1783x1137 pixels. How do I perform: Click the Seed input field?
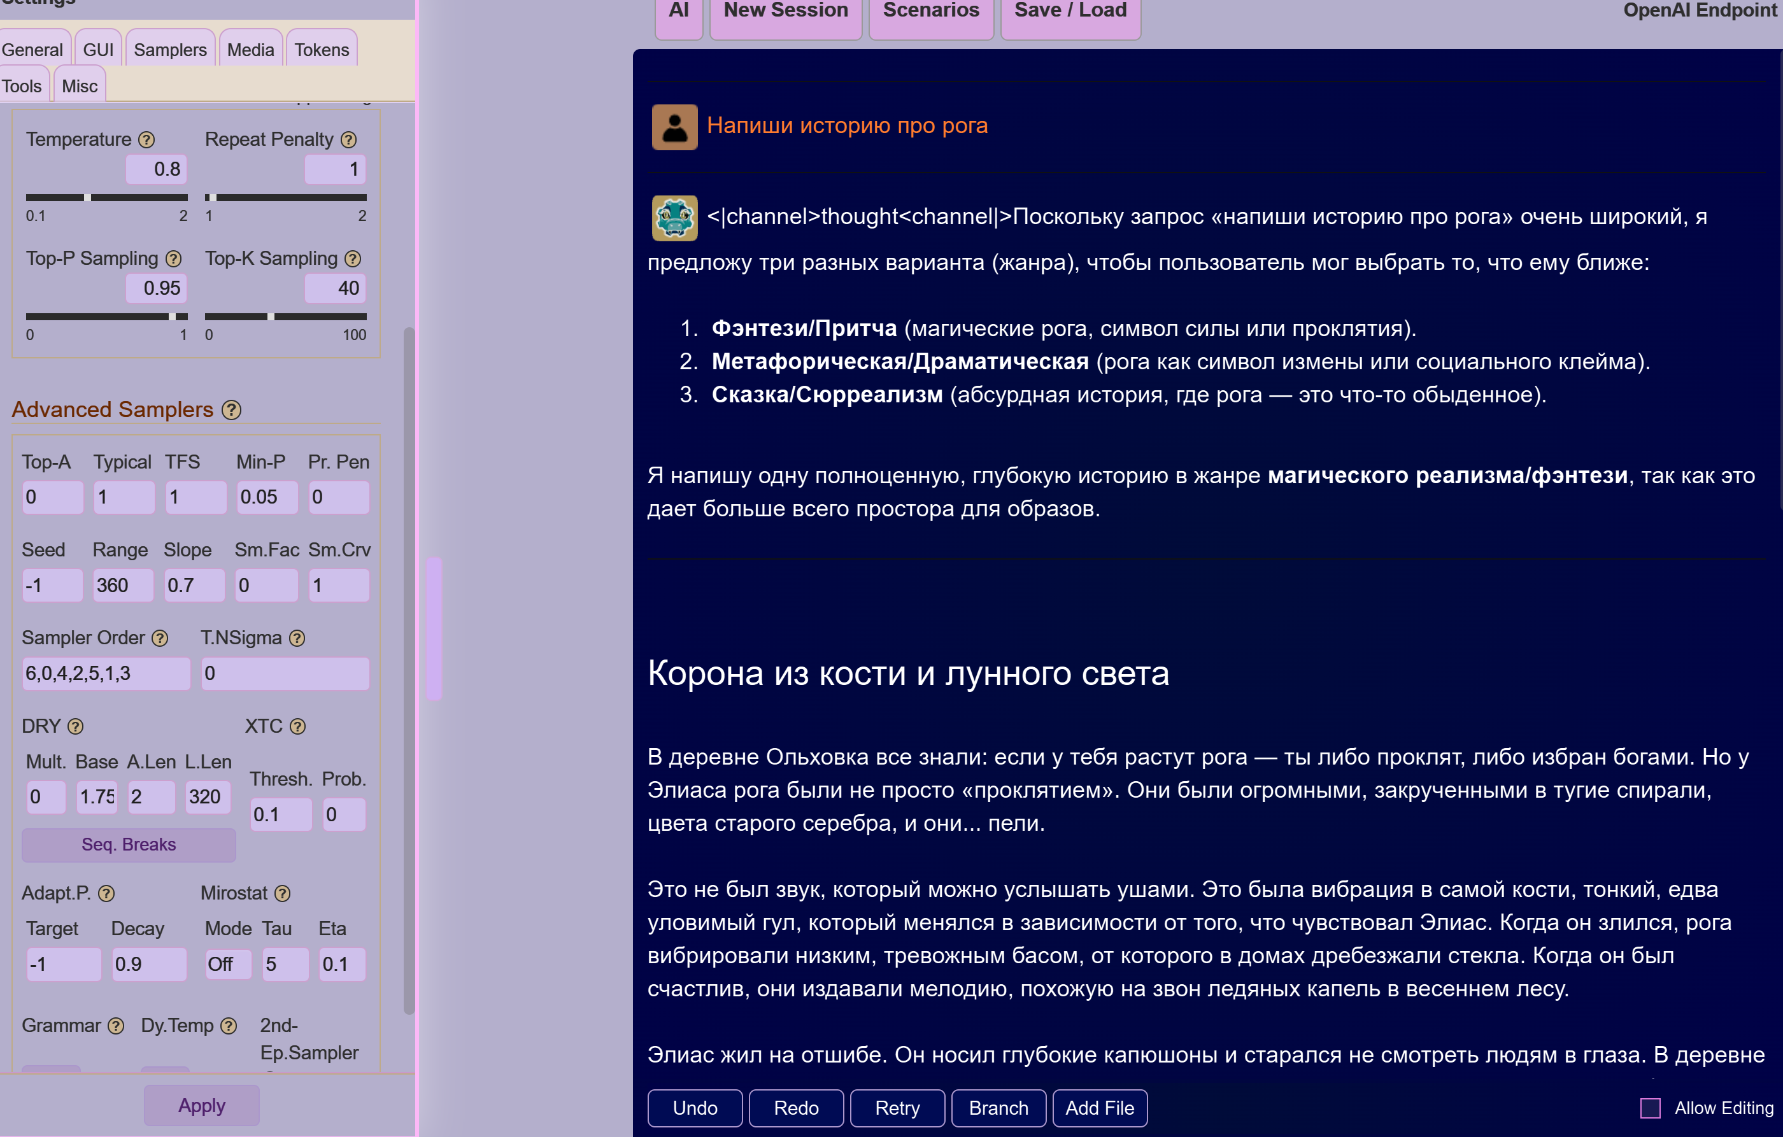click(53, 586)
